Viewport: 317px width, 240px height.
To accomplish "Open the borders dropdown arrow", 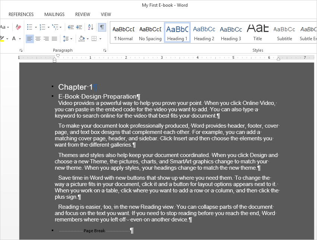I will (100, 39).
